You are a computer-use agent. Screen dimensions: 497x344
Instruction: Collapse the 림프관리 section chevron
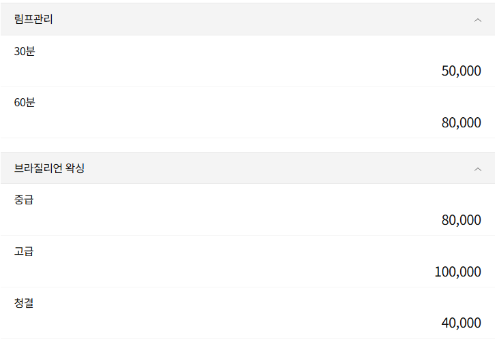pos(477,20)
